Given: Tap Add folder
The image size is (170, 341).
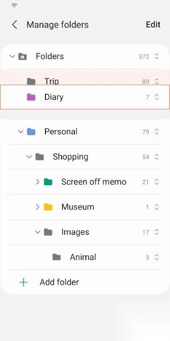Looking at the screenshot, I should (59, 282).
